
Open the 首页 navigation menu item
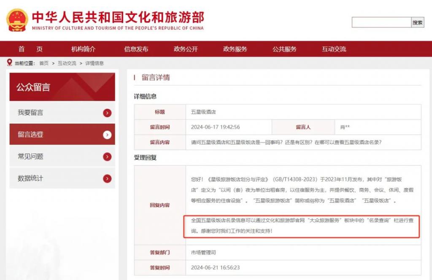click(30, 49)
